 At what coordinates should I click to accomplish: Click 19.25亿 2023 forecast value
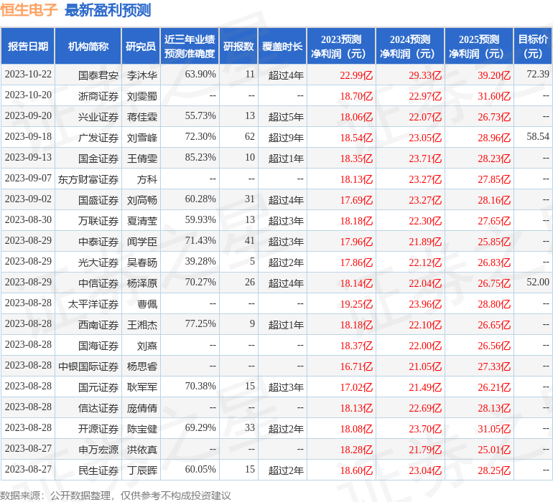pyautogui.click(x=356, y=303)
